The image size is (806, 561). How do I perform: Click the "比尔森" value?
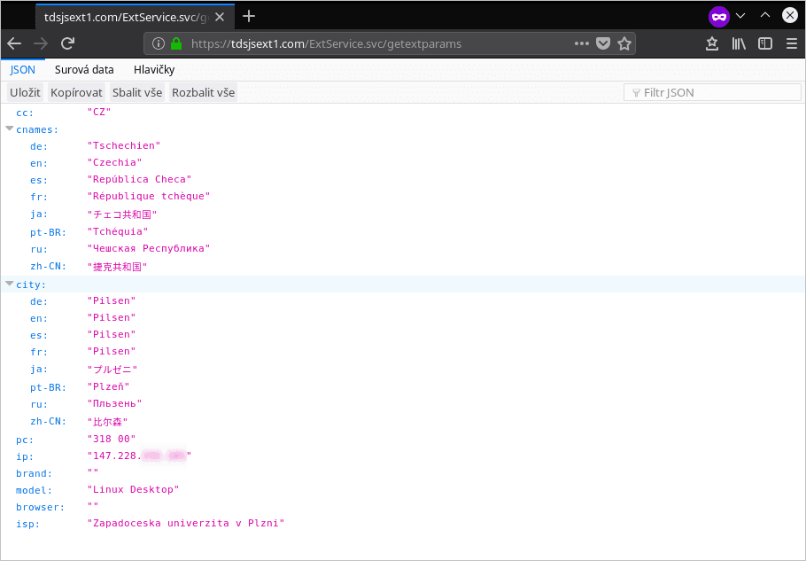(107, 422)
